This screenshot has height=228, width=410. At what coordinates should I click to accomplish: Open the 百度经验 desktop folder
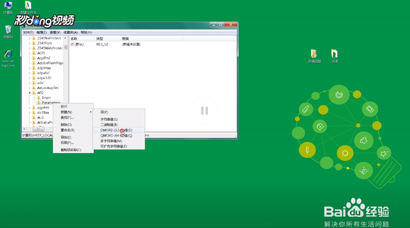[314, 56]
